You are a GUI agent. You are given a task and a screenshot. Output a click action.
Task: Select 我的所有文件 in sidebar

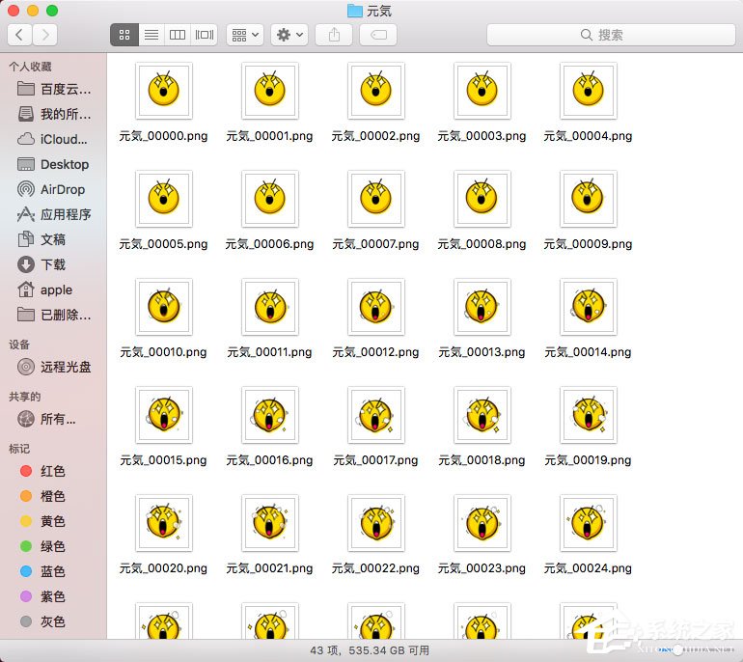53,114
